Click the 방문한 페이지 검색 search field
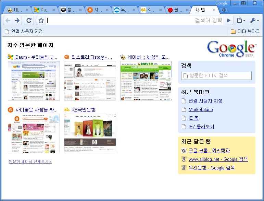This screenshot has height=201, width=264. pyautogui.click(x=216, y=76)
